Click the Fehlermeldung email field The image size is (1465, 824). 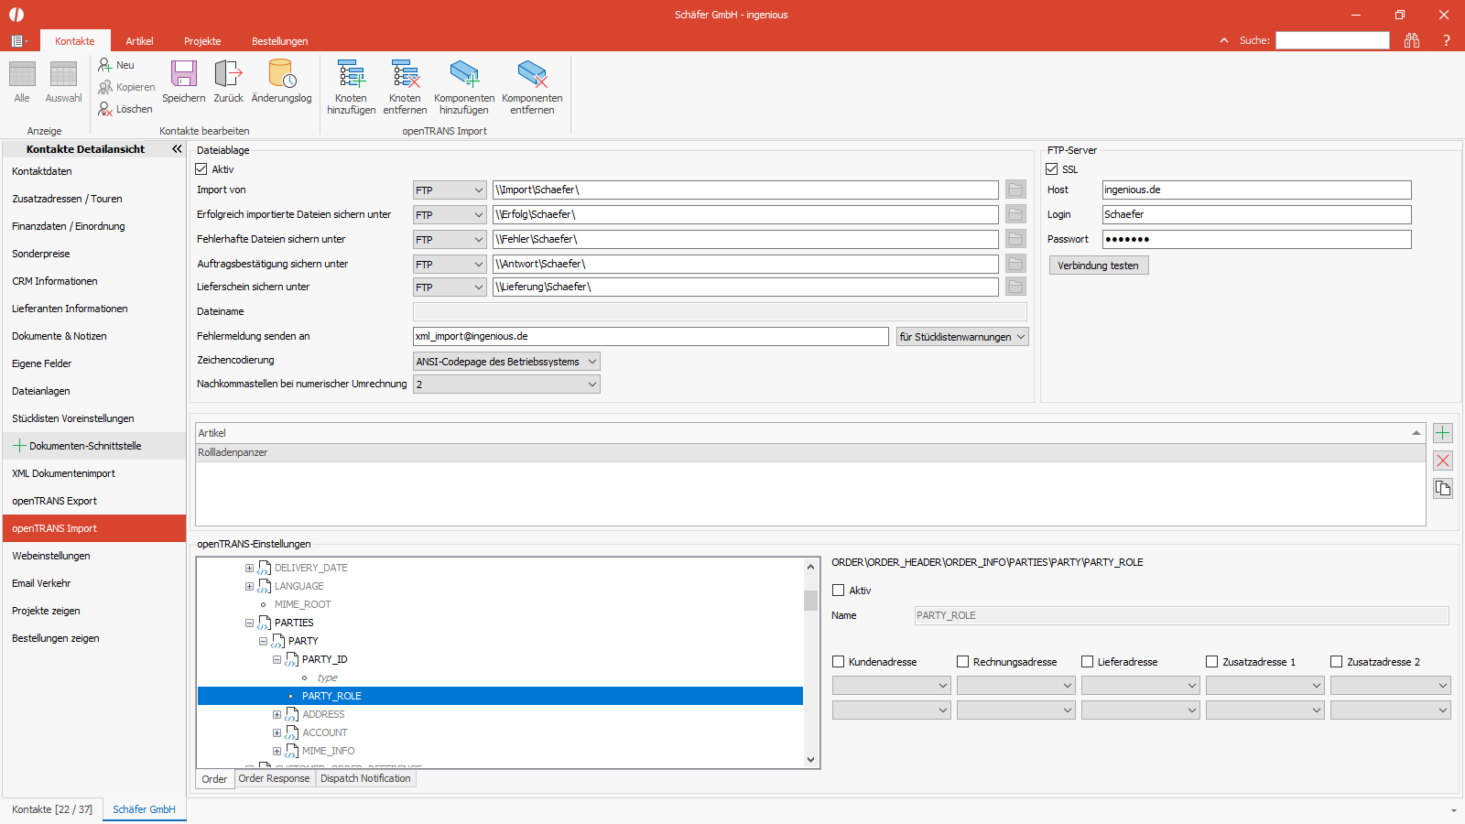pyautogui.click(x=651, y=336)
